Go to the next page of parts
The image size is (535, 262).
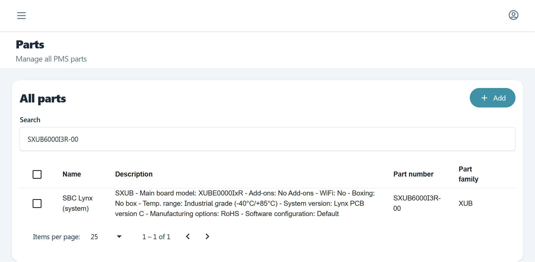207,237
